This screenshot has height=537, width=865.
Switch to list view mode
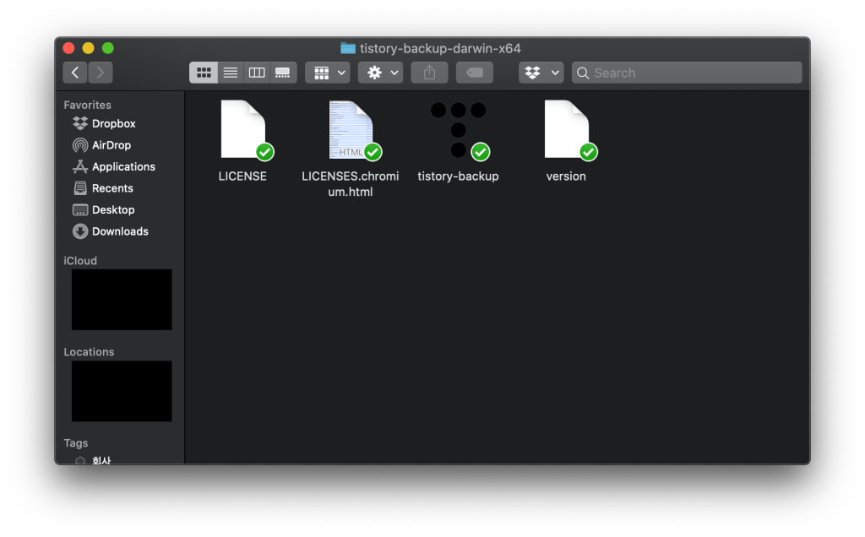click(230, 73)
